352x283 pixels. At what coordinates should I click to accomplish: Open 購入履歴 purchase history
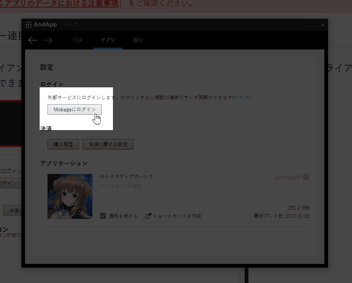tap(63, 144)
